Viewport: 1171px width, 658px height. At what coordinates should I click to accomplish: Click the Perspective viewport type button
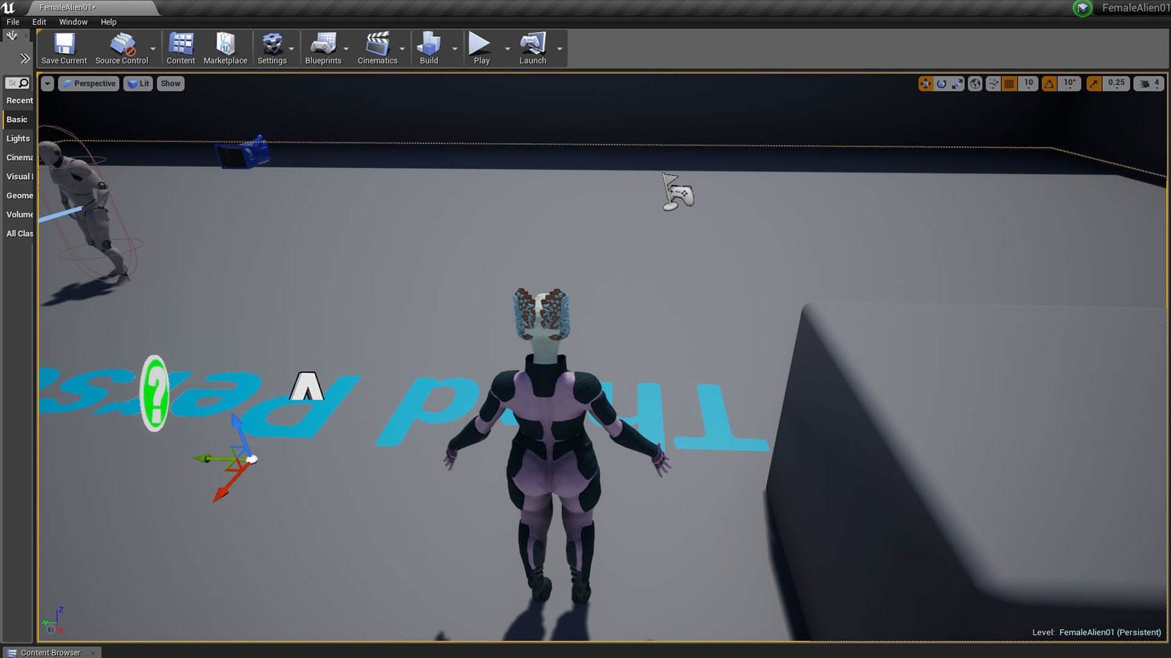(88, 83)
